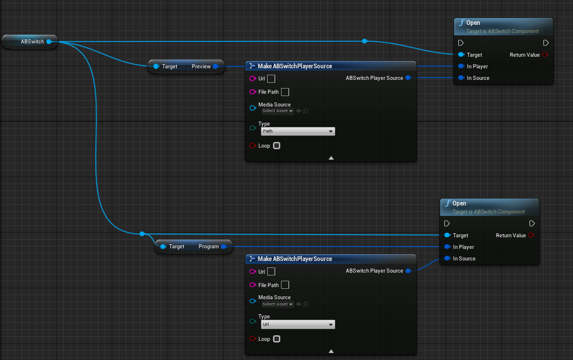The height and width of the screenshot is (360, 573).
Task: Click ABSwitch Player Source pin on Path-type node
Action: [x=408, y=78]
